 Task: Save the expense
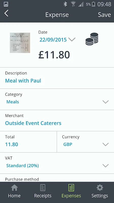click(104, 15)
